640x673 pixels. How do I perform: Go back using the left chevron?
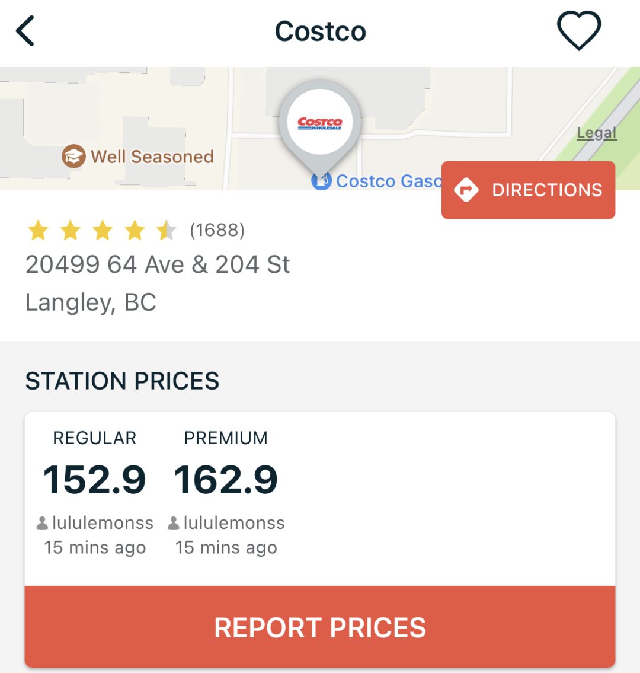point(25,31)
